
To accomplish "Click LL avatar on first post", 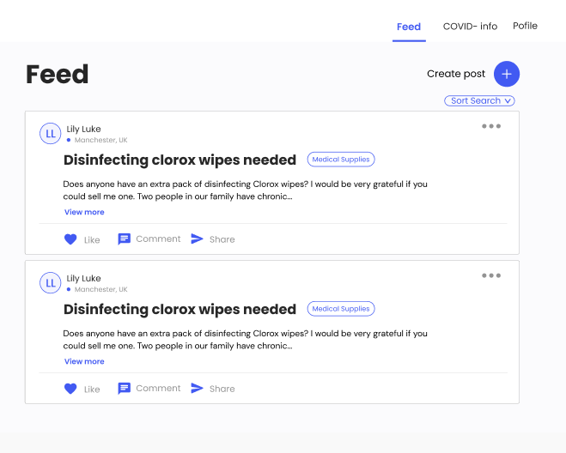I will pyautogui.click(x=50, y=134).
